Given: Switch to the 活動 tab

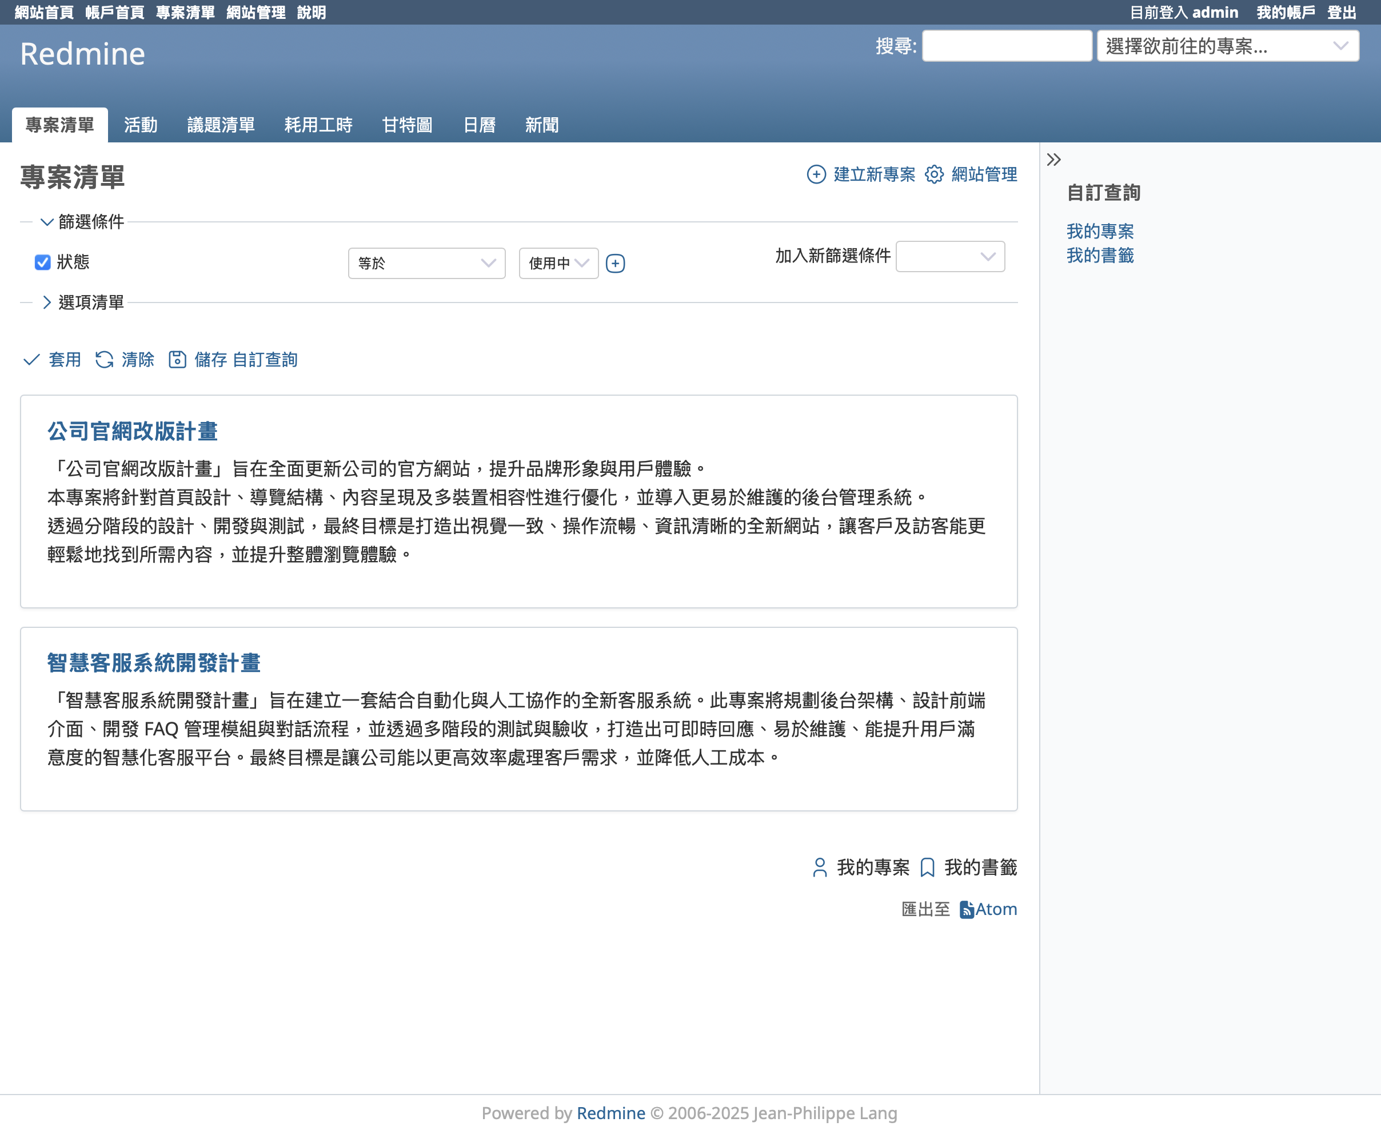Looking at the screenshot, I should [x=141, y=125].
